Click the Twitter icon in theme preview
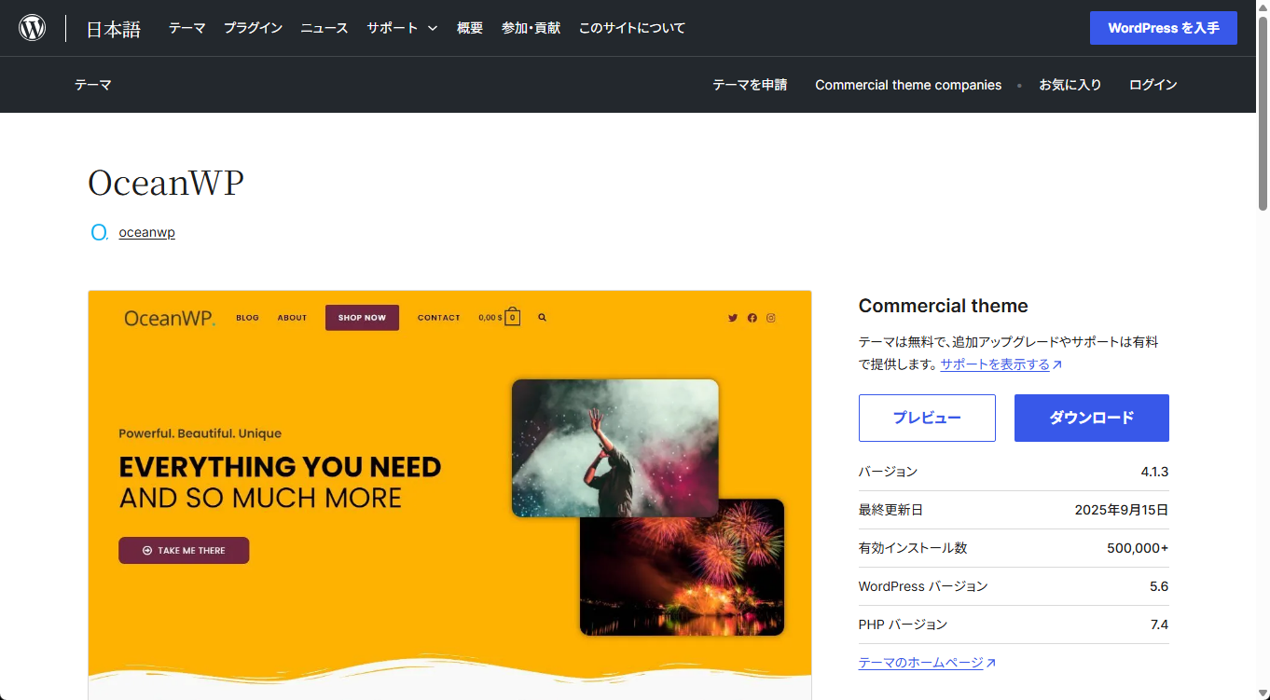The image size is (1270, 700). tap(733, 318)
